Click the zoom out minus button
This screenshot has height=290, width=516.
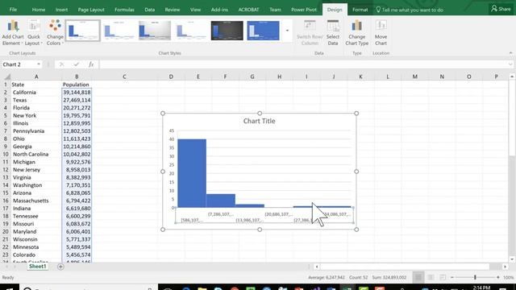pyautogui.click(x=452, y=277)
